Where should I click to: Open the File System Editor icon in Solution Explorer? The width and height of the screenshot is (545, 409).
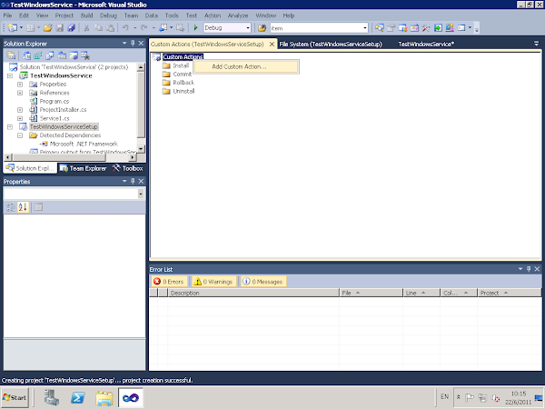coord(26,55)
